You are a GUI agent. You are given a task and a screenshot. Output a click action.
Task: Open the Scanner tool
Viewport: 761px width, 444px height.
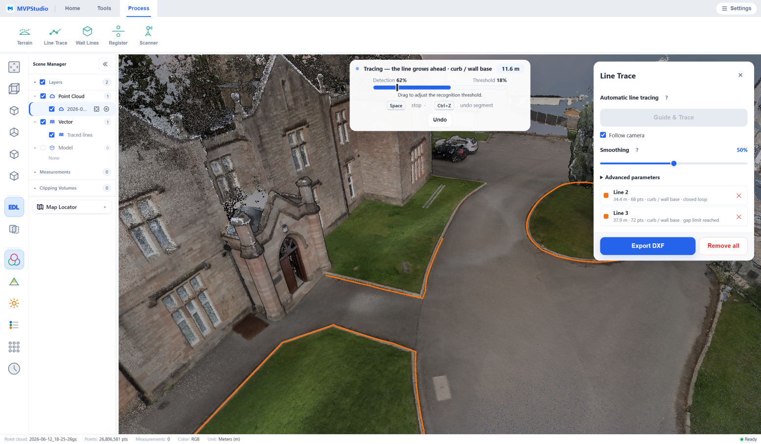pos(148,36)
